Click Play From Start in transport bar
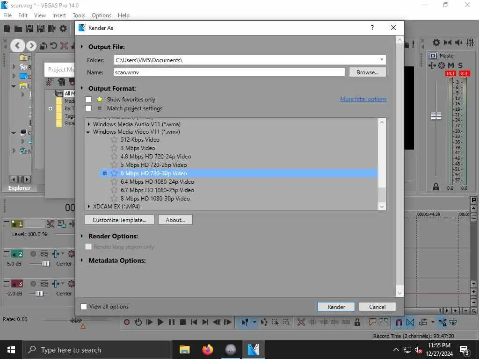479x359 pixels. pos(149,322)
